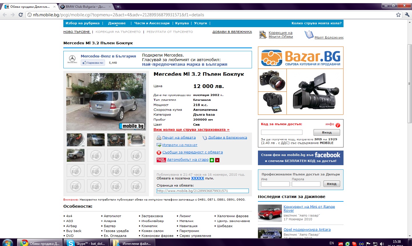Click the red Range Rover article thumbnail
Image resolution: width=412 pixels, height=246 pixels.
(x=270, y=213)
